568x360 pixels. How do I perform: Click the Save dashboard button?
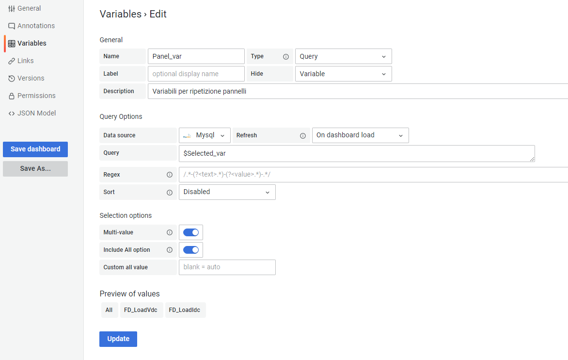35,149
